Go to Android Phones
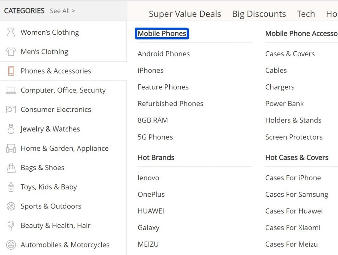Screen dimensions: 338x255 point(163,54)
